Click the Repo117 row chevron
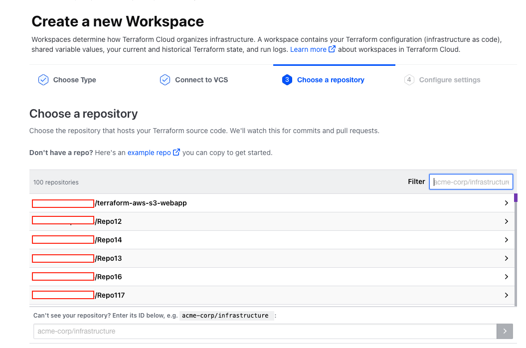526x348 pixels. tap(506, 295)
